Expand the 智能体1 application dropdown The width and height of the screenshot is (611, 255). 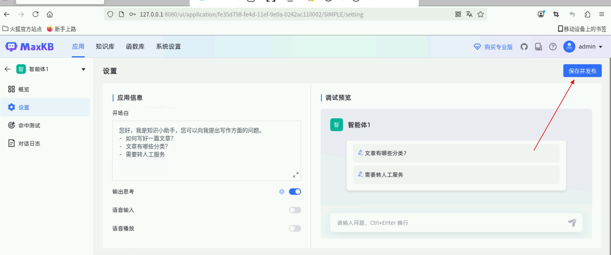pyautogui.click(x=83, y=69)
